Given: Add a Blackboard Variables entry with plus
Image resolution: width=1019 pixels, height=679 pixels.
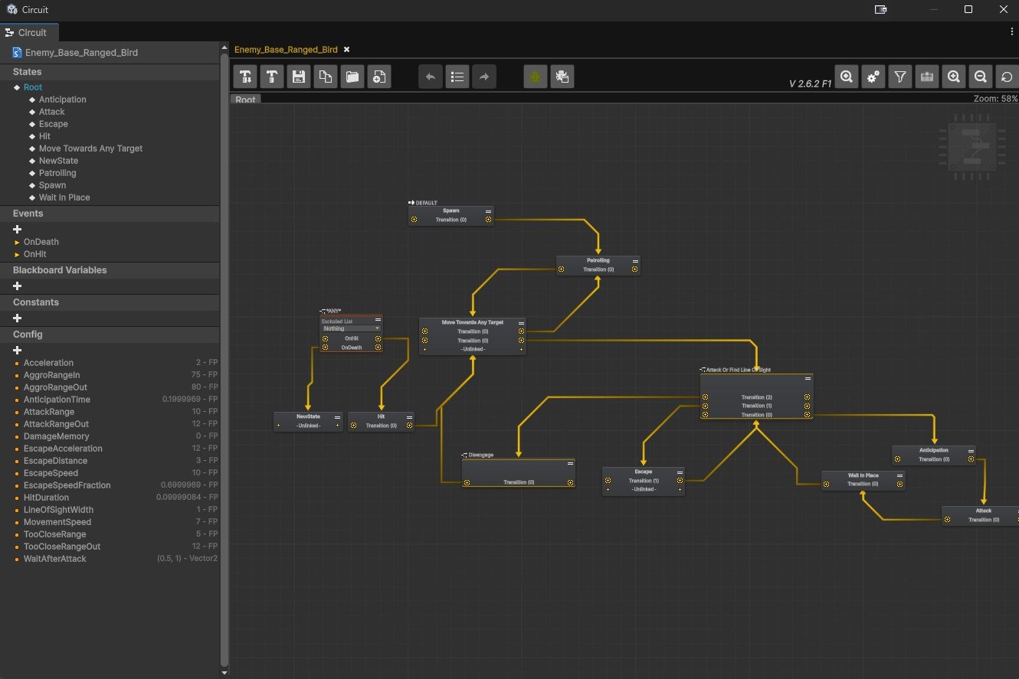Looking at the screenshot, I should 18,286.
